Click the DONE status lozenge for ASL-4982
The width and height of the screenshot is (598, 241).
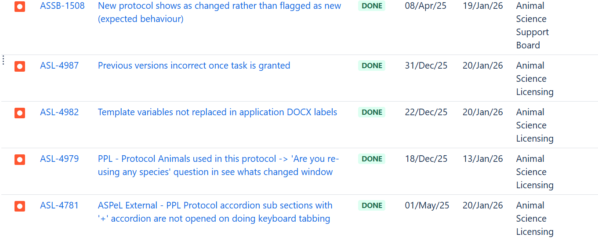372,113
